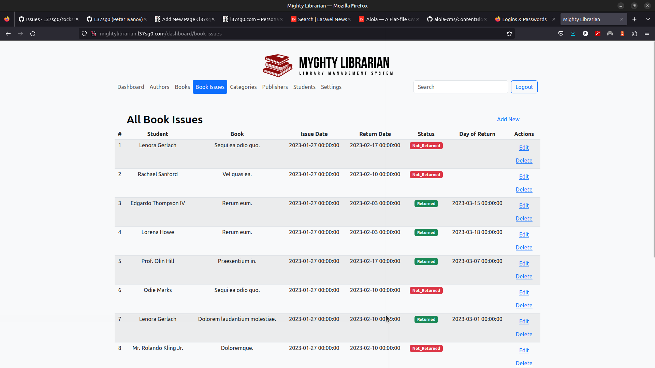The width and height of the screenshot is (655, 368).
Task: Edit Edgardo Thompson IV's book issue
Action: (x=524, y=205)
